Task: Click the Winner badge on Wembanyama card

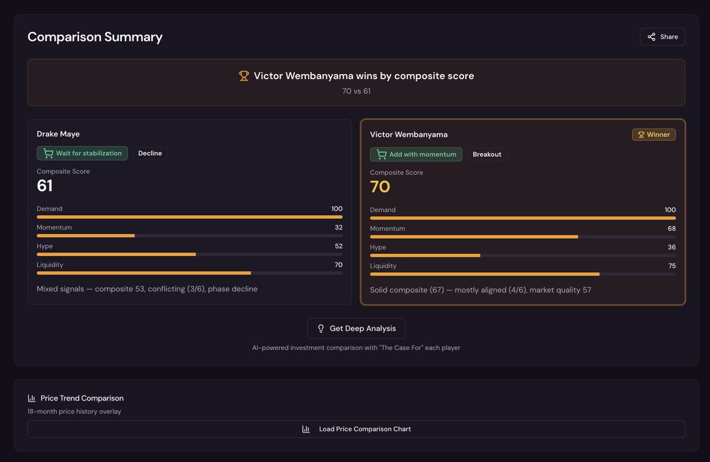Action: click(x=654, y=135)
